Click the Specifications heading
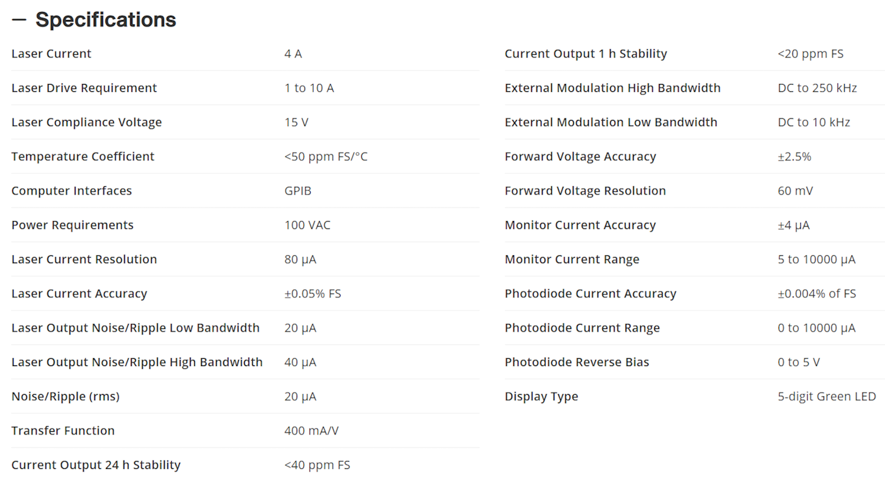This screenshot has height=486, width=885. 106,19
